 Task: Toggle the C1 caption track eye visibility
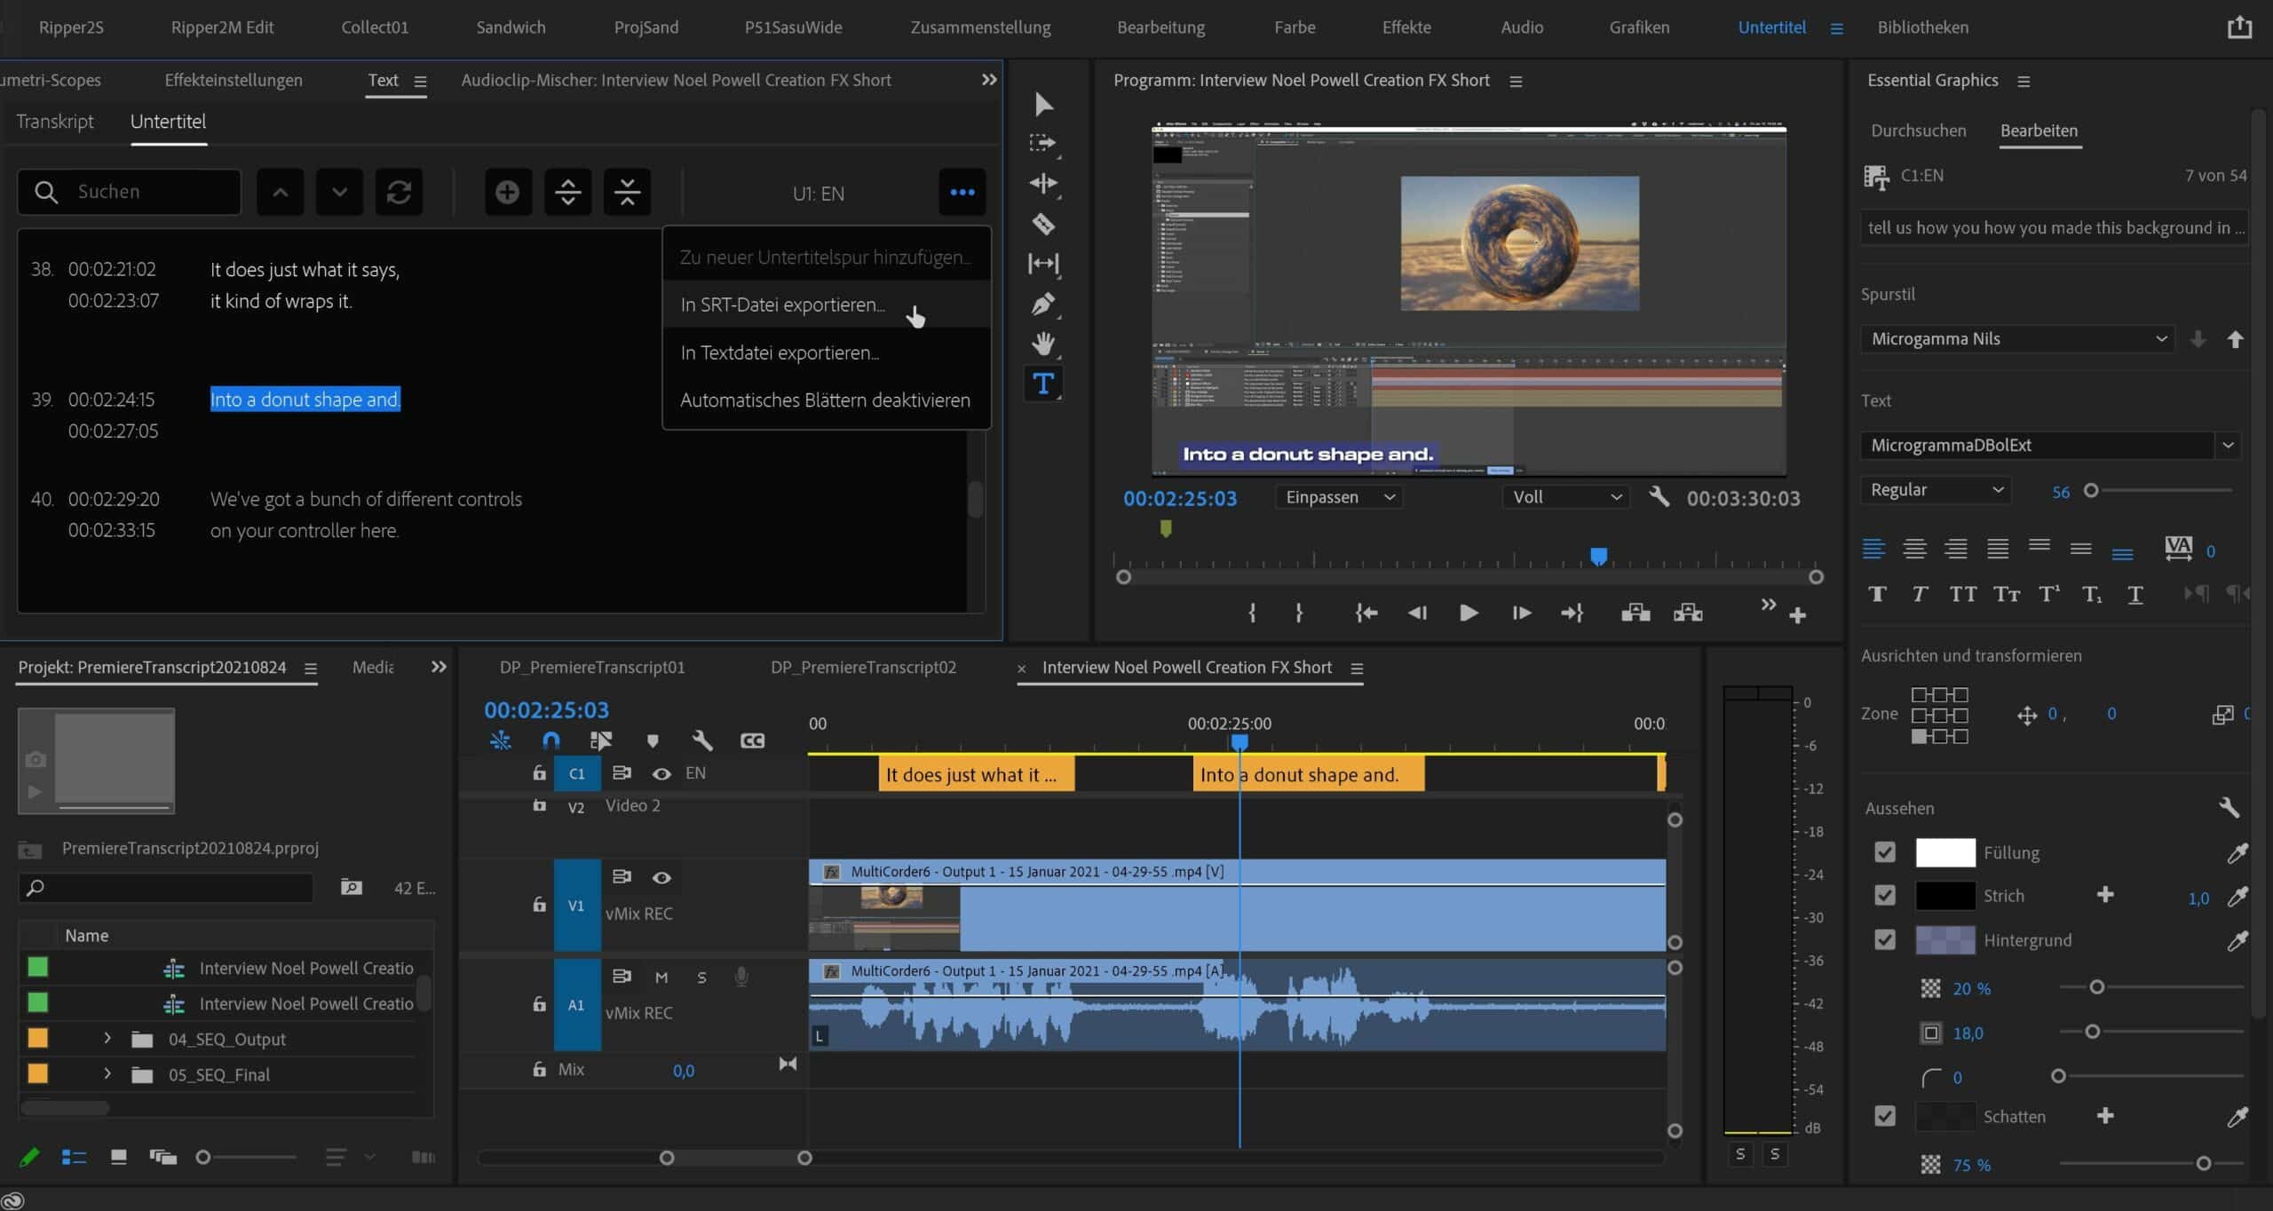coord(661,773)
